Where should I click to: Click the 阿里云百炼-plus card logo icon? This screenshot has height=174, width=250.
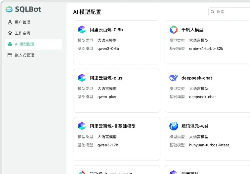tap(82, 78)
